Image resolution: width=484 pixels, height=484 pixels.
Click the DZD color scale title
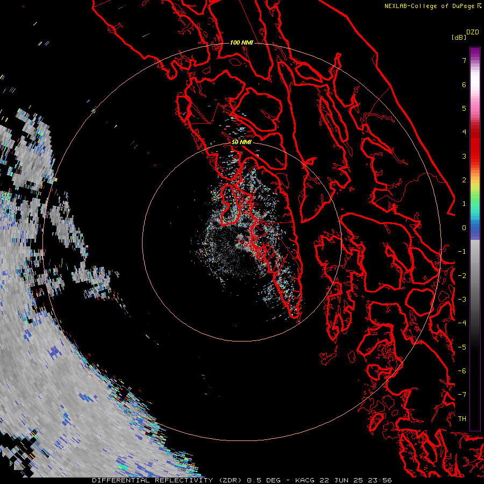tap(473, 32)
